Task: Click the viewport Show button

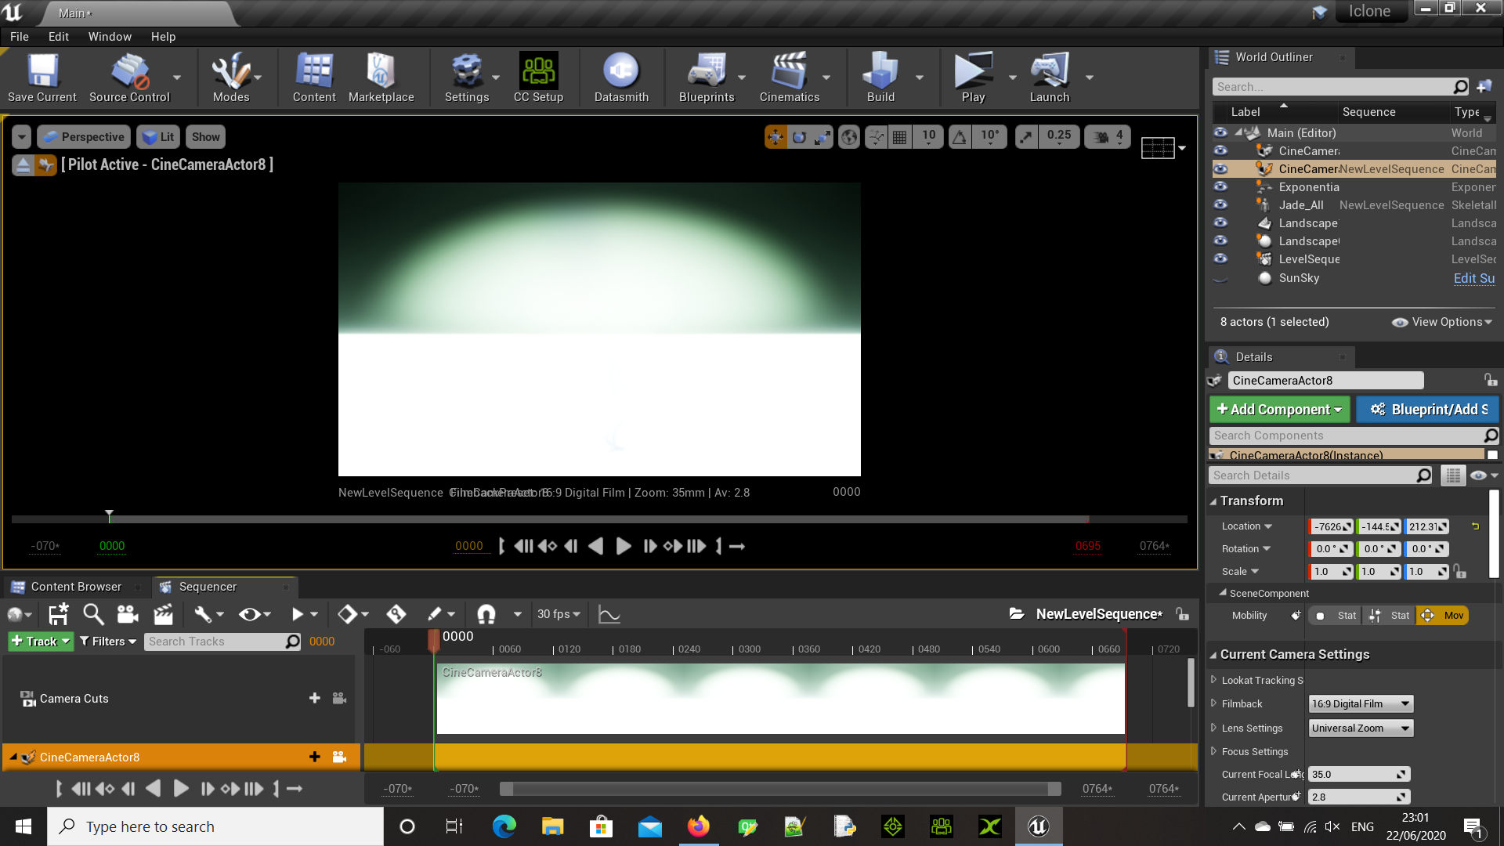Action: click(205, 137)
